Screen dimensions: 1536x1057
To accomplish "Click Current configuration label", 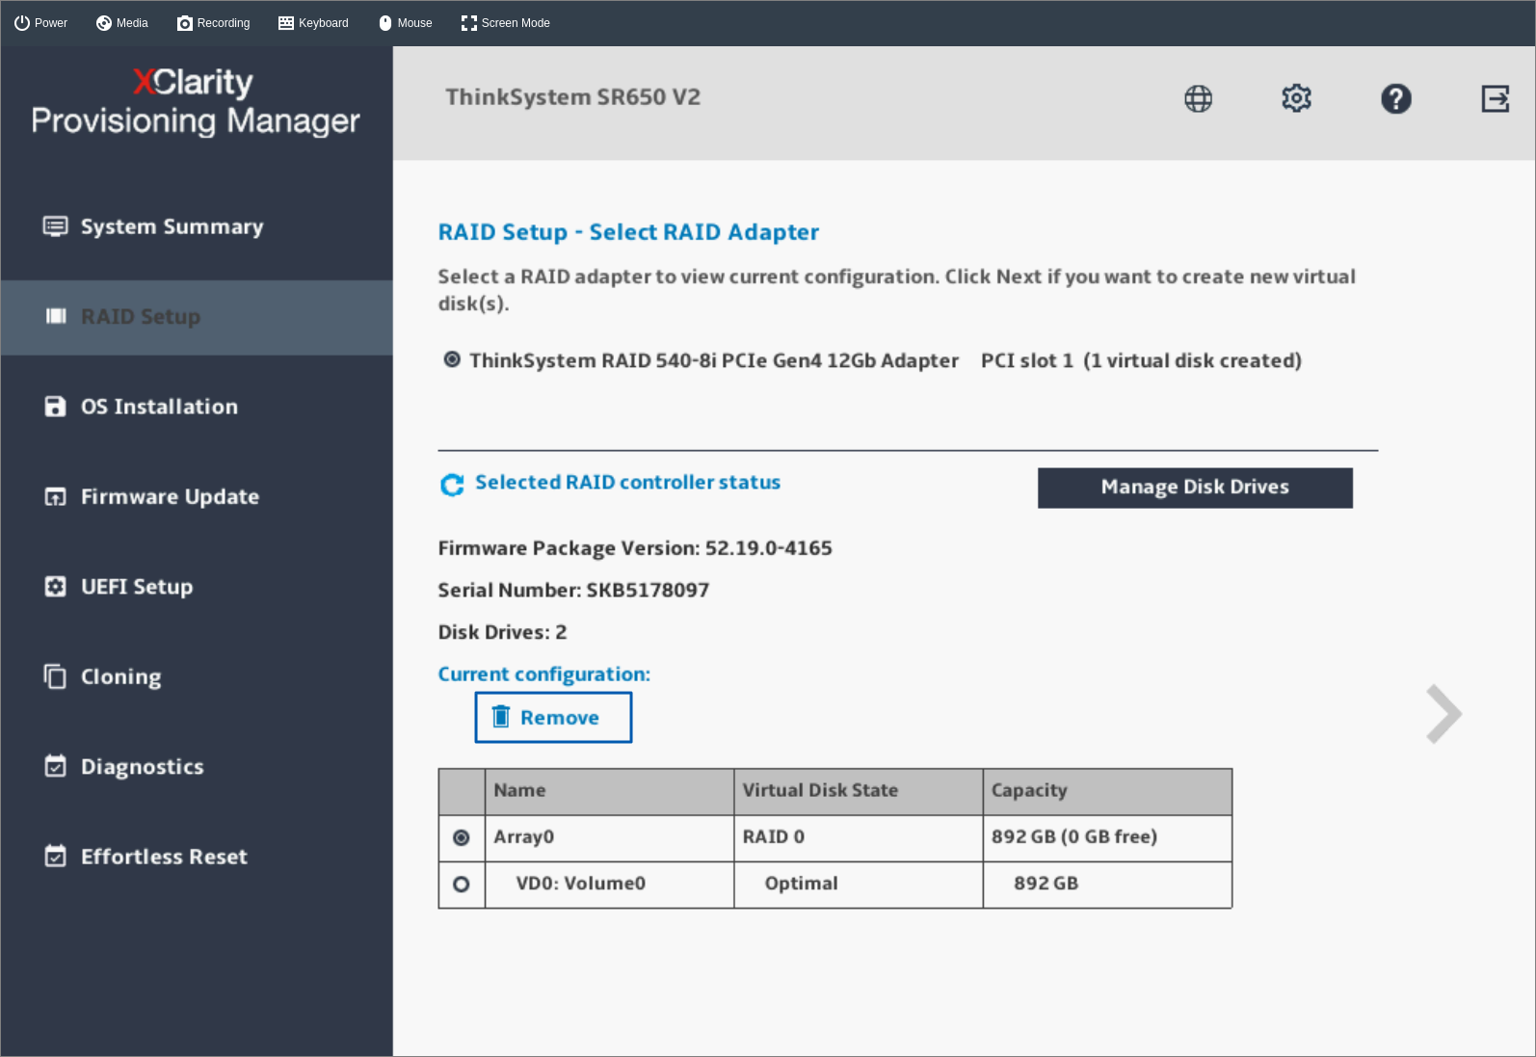I will coord(543,674).
